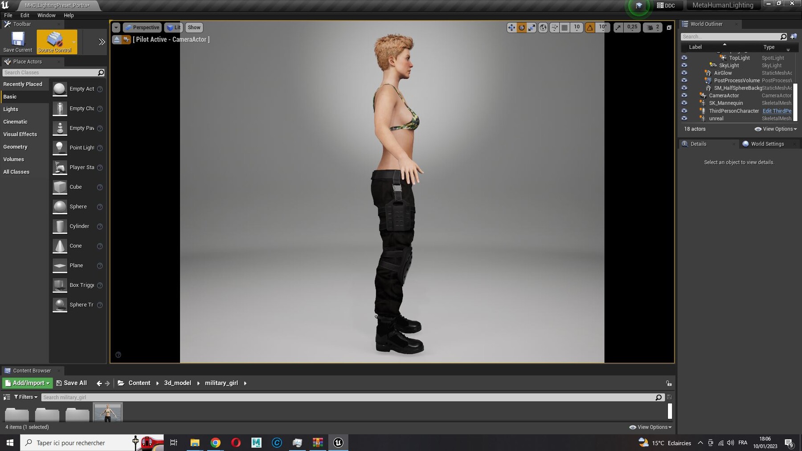Open rotation snap value dropdown showing 10°
This screenshot has height=451, width=802.
click(x=602, y=28)
